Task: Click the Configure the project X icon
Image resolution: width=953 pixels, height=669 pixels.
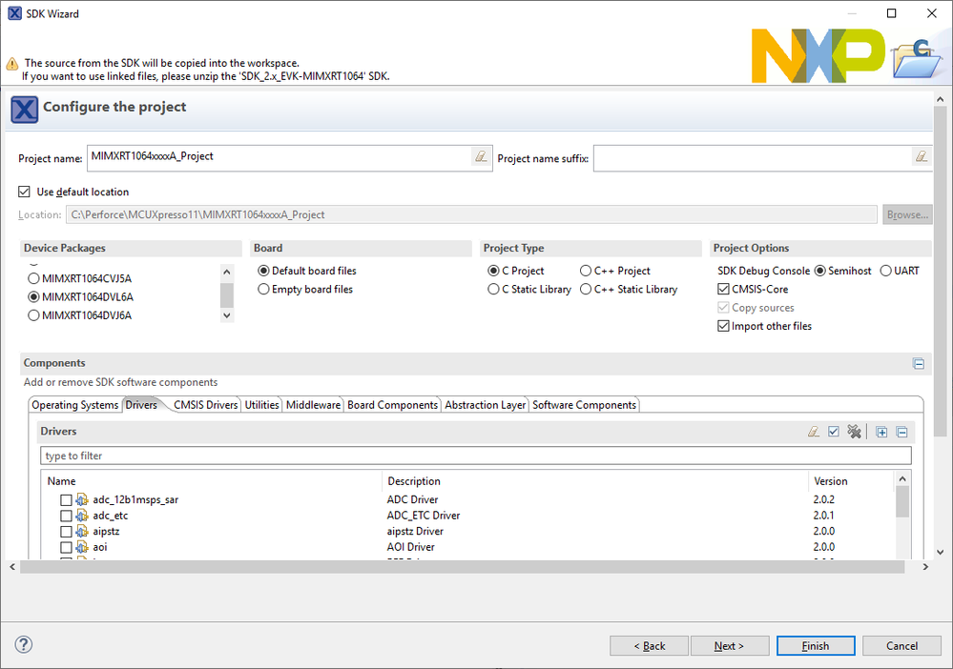Action: pyautogui.click(x=24, y=110)
